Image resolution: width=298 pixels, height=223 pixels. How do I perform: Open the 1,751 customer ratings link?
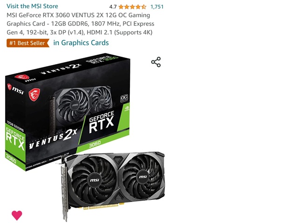point(157,7)
